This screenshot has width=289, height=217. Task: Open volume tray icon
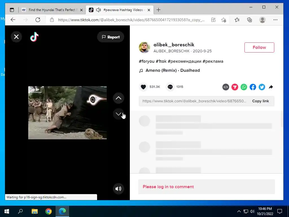252,211
